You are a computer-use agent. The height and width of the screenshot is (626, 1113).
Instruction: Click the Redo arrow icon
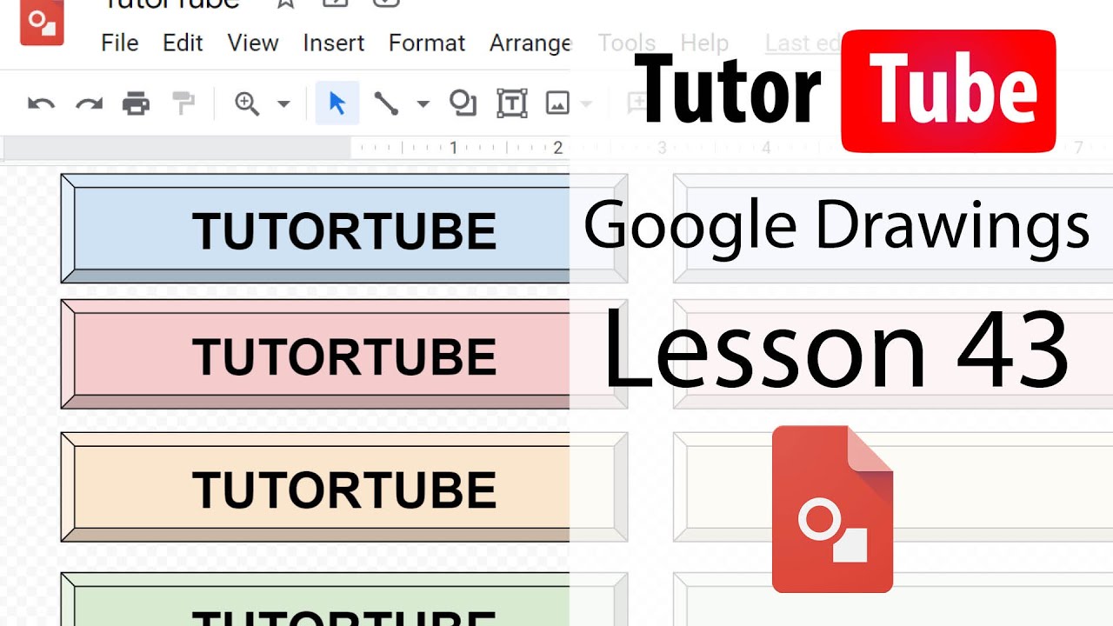[x=89, y=104]
